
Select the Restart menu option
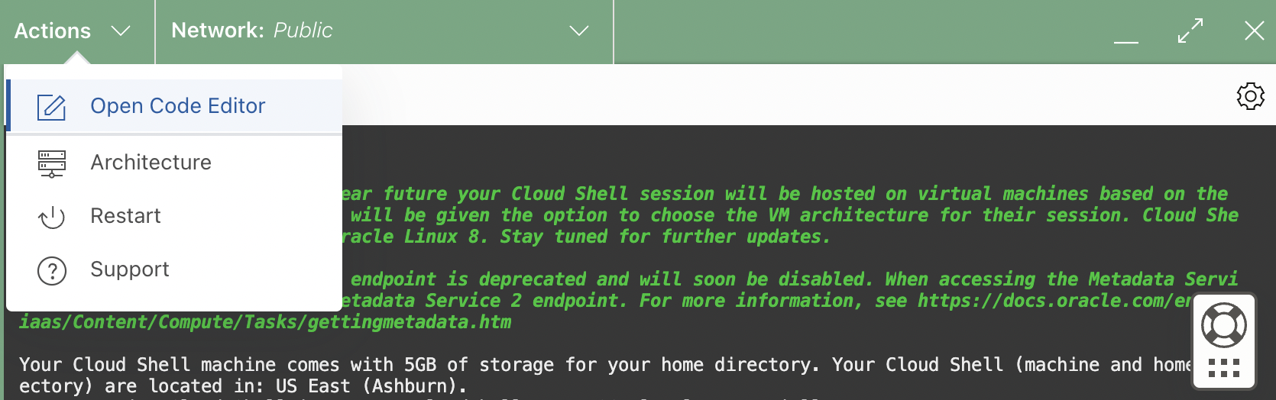click(126, 216)
